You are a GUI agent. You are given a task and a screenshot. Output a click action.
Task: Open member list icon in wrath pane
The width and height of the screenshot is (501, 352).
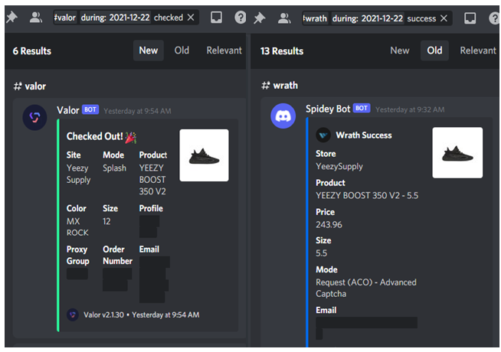pos(284,18)
